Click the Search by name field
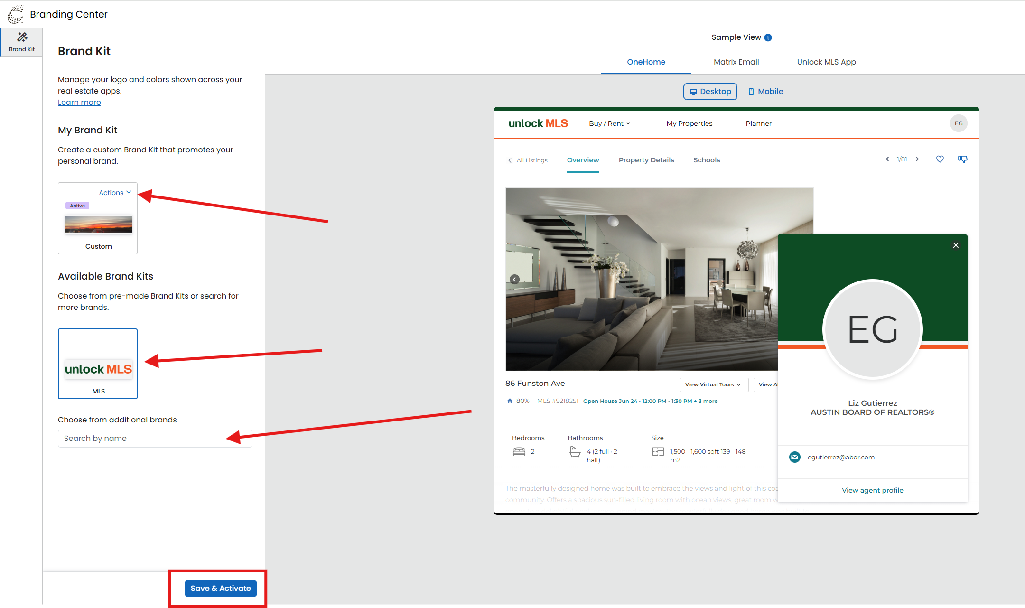The image size is (1025, 608). [155, 439]
